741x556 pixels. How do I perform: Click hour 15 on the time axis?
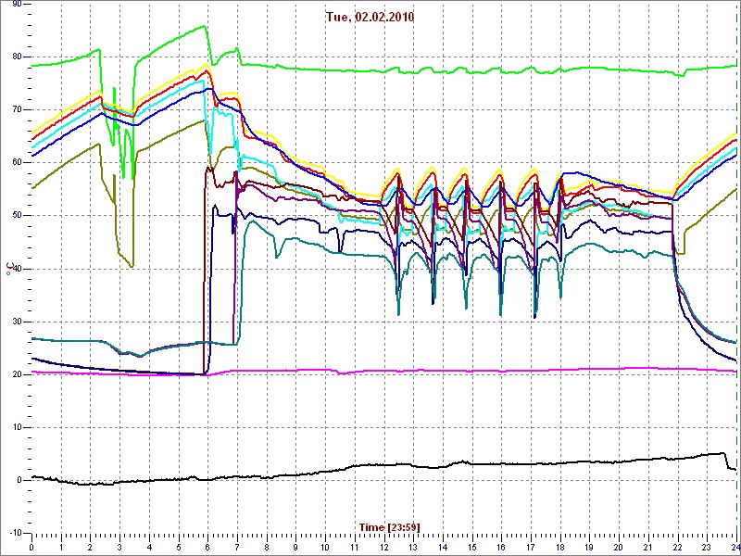pos(471,546)
